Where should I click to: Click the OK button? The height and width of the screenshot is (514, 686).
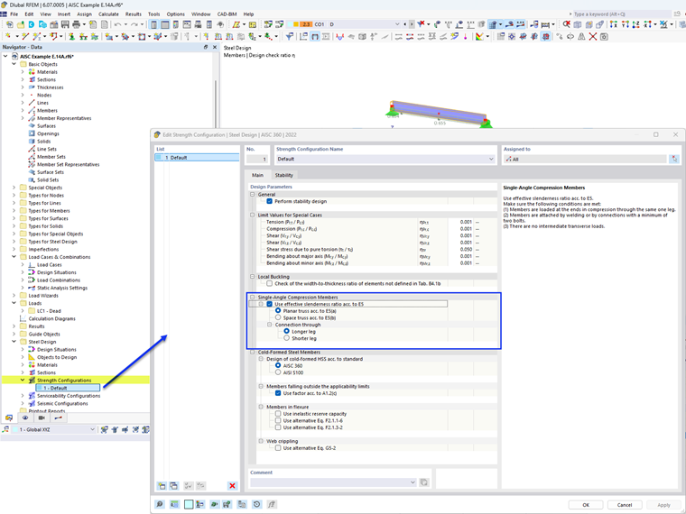(x=586, y=505)
